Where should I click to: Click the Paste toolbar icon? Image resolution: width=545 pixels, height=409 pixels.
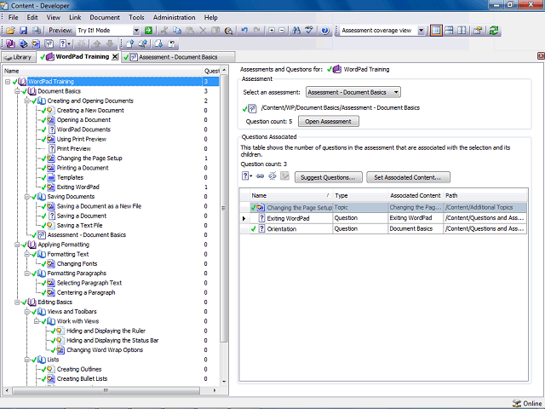190,31
